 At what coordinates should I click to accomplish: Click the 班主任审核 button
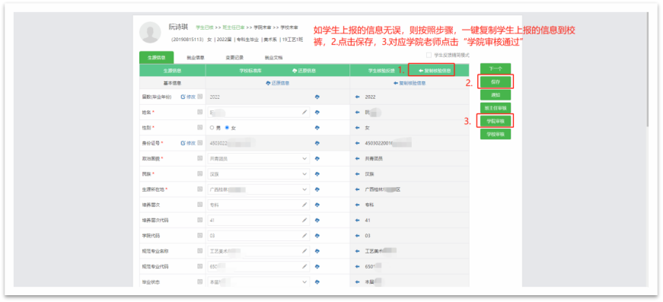click(496, 108)
